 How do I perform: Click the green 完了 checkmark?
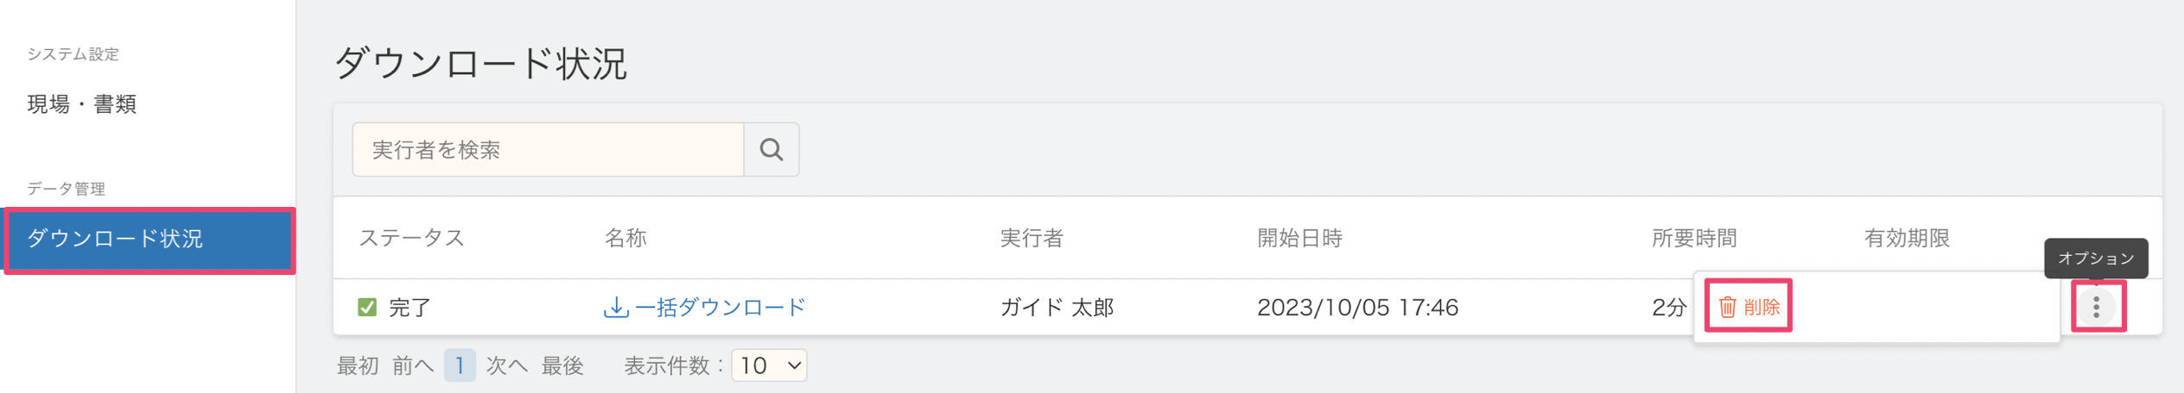[367, 307]
